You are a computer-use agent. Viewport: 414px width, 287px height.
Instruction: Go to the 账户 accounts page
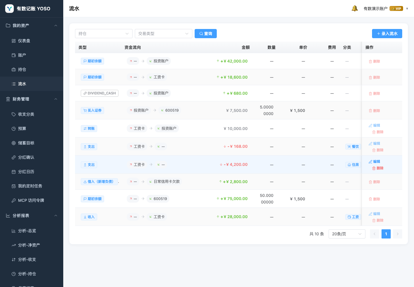click(x=32, y=55)
